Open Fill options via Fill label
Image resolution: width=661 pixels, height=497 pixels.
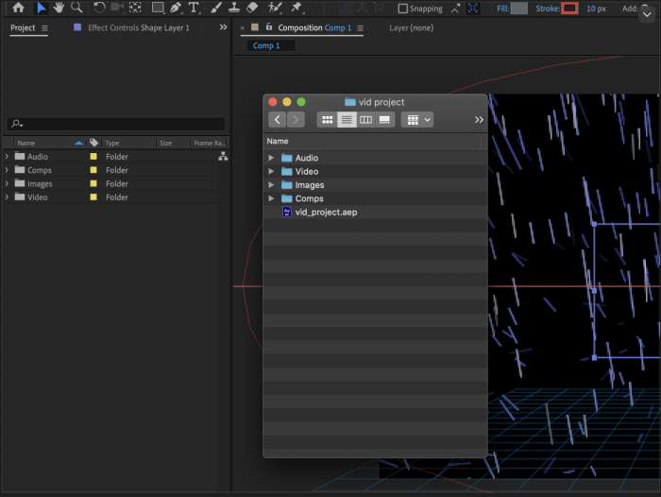point(502,9)
